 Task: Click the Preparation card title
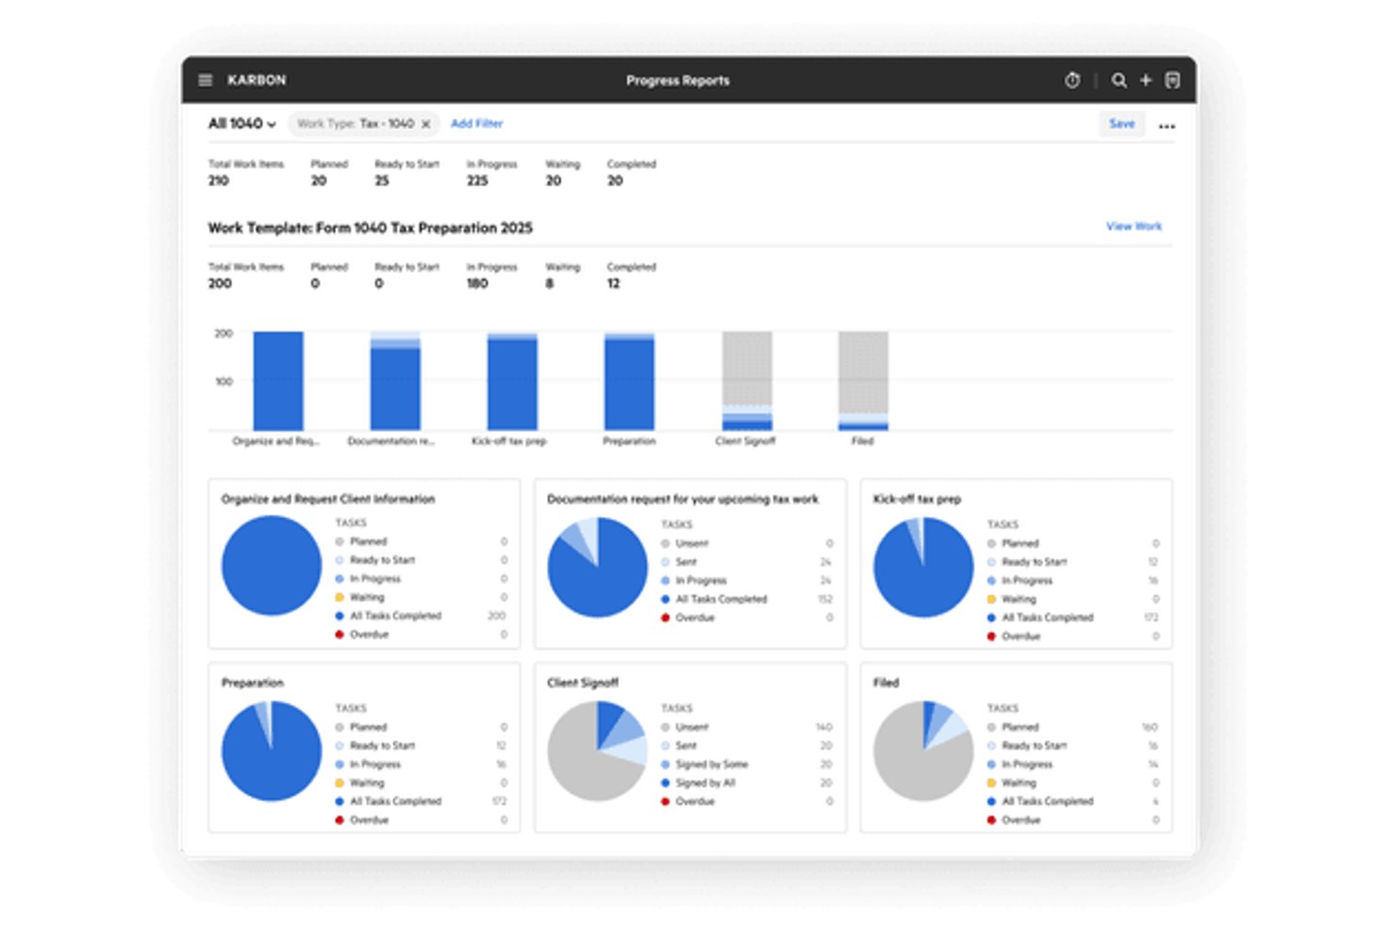(252, 682)
